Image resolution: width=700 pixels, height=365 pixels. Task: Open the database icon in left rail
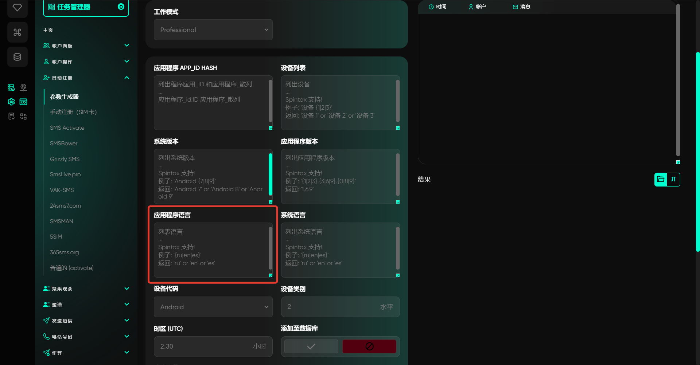(17, 57)
